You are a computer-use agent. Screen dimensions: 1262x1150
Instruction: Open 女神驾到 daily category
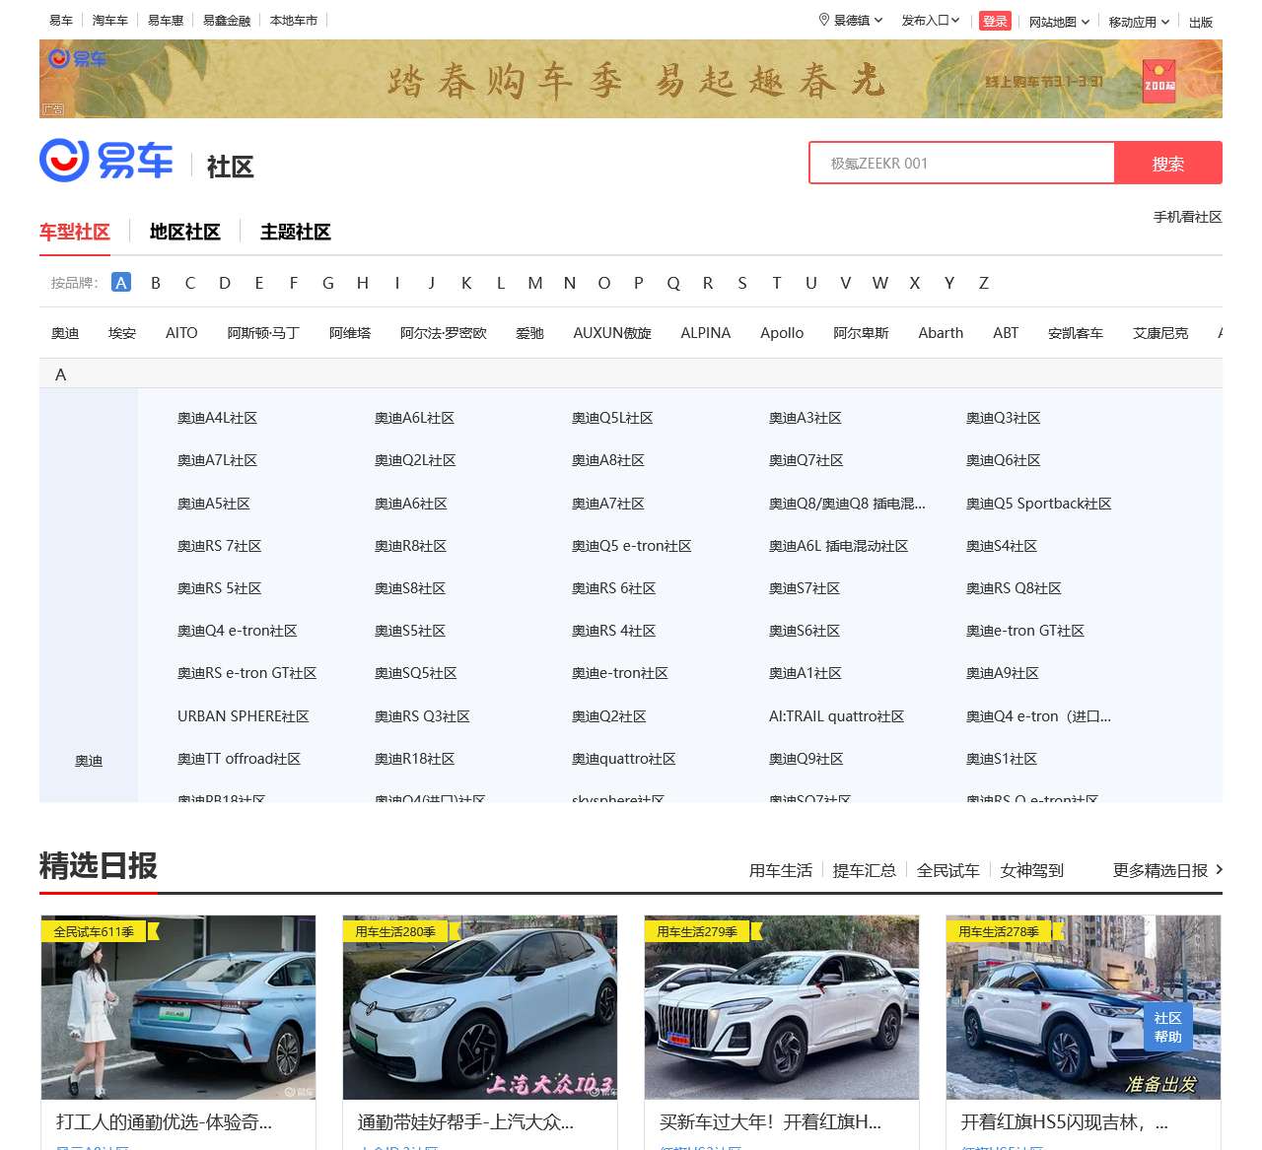click(x=1032, y=870)
